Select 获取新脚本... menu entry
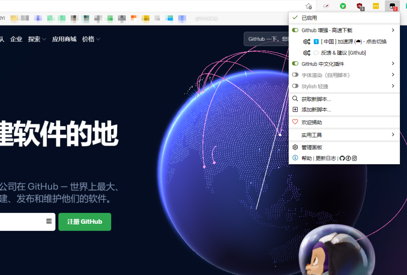The width and height of the screenshot is (407, 275). coord(344,99)
